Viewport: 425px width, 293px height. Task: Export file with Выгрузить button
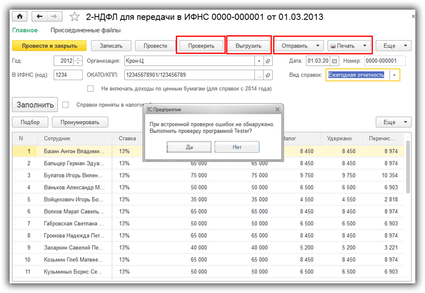pos(248,46)
